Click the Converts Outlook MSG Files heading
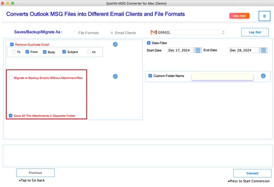Viewport: 274px width, 187px height. pyautogui.click(x=96, y=14)
